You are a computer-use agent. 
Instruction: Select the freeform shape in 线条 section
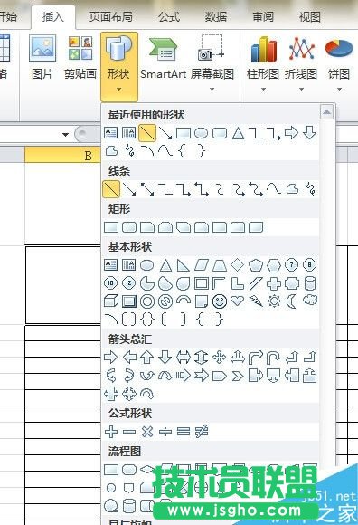pos(292,189)
